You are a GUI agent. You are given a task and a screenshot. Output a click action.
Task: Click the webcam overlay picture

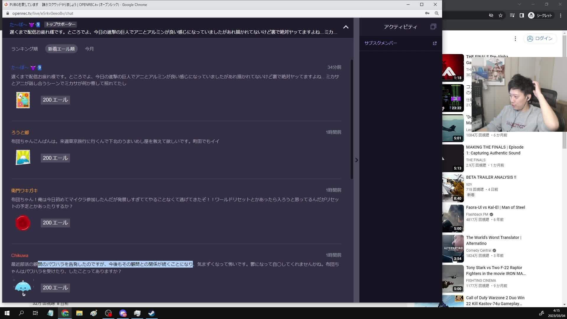tap(519, 94)
